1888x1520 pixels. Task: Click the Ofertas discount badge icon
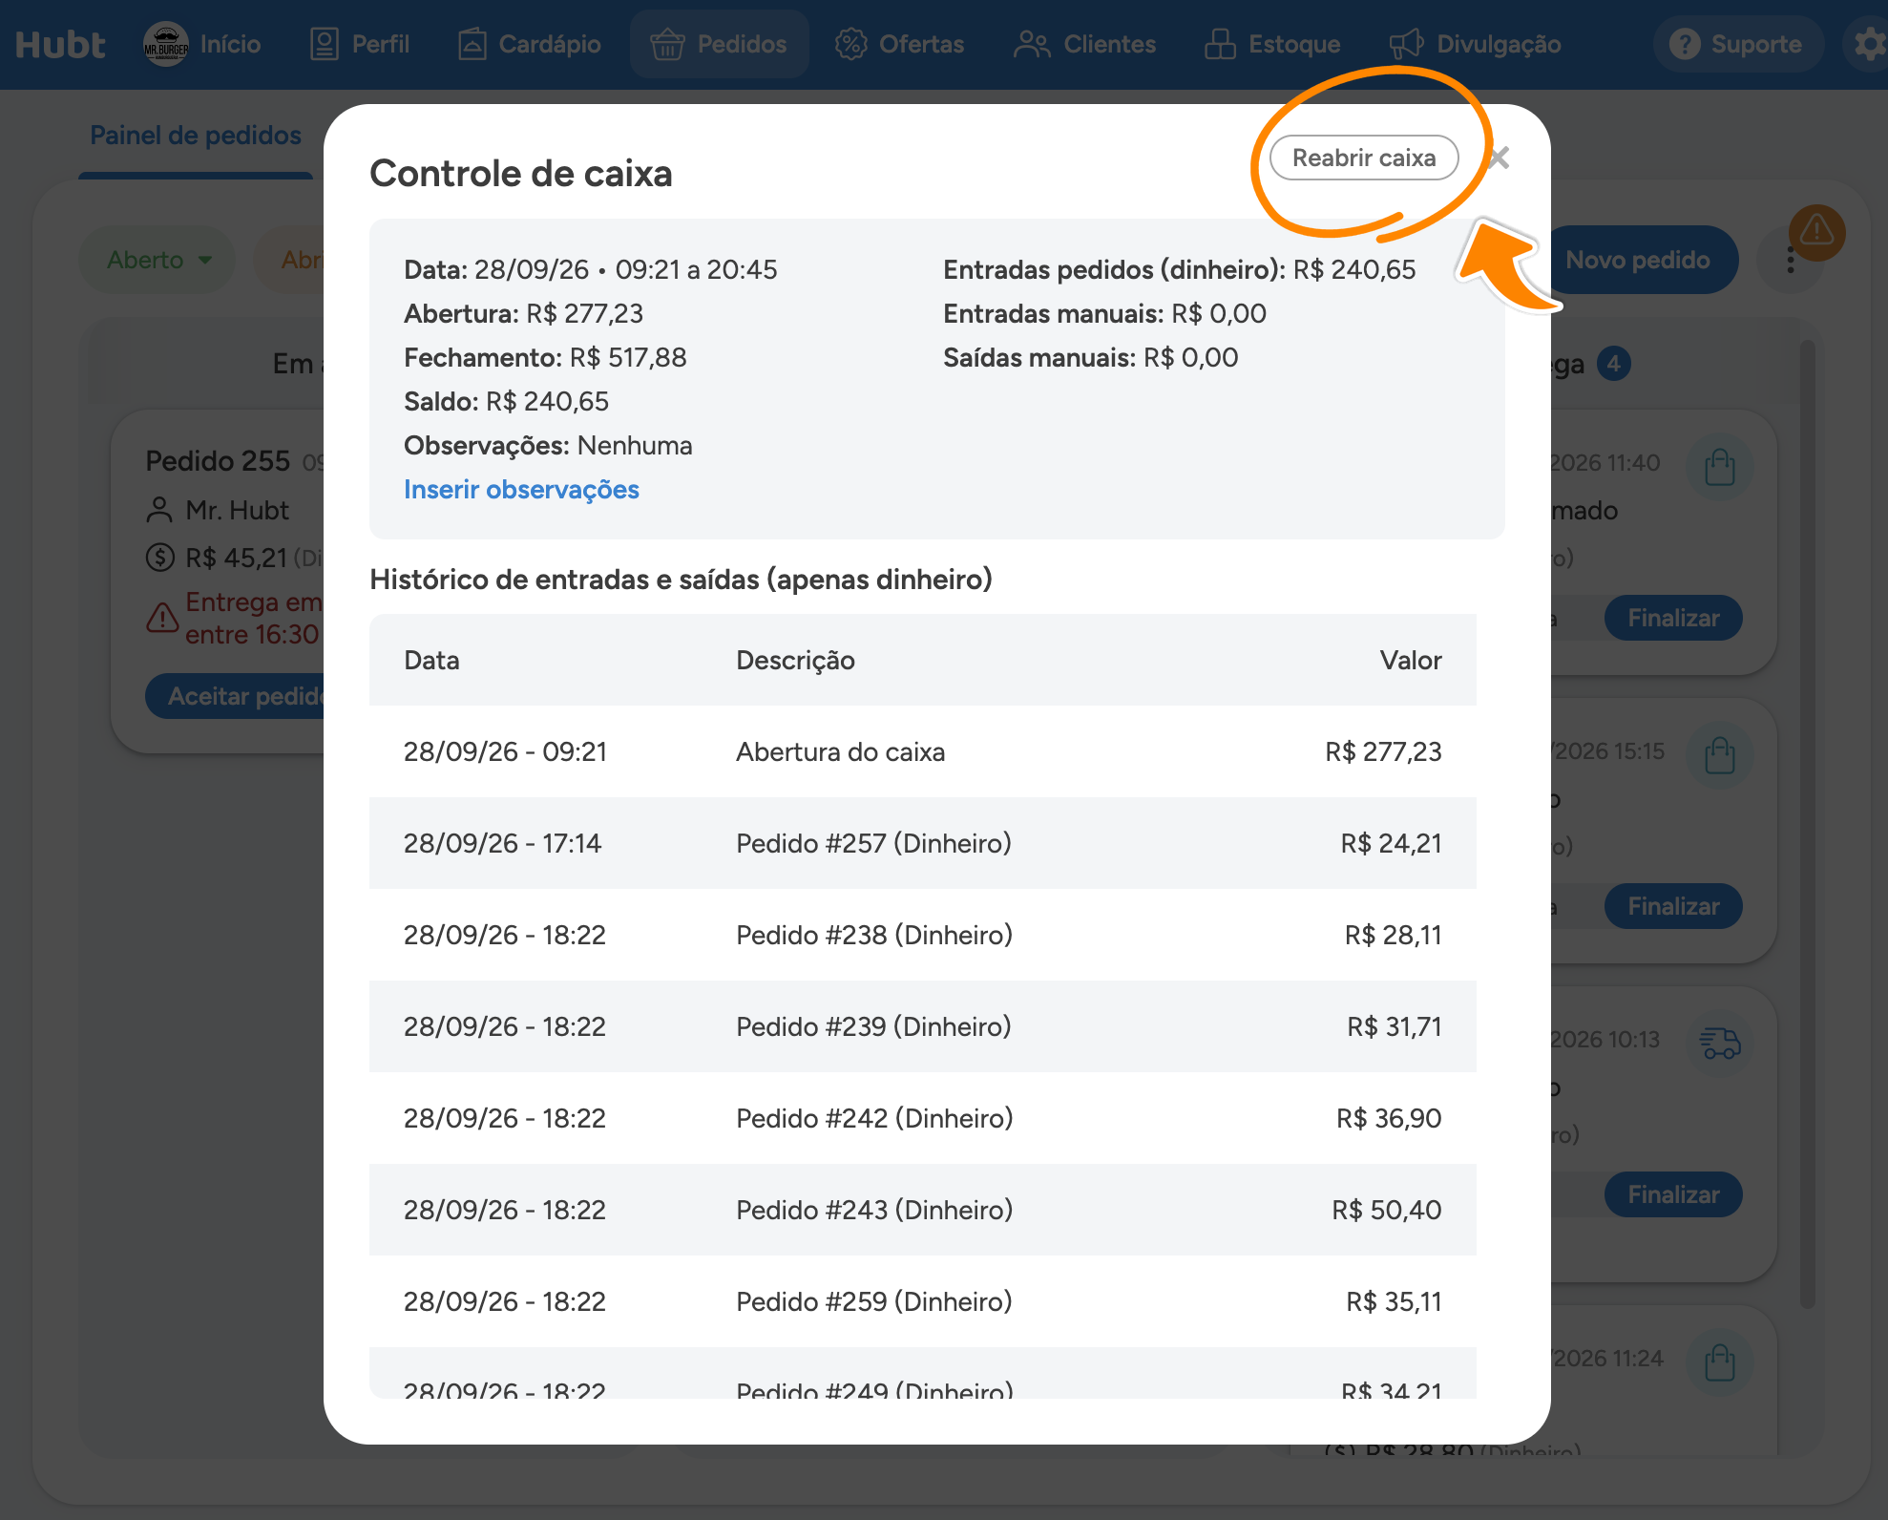[850, 44]
